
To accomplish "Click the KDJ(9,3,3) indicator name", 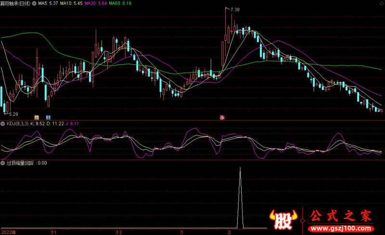I will coord(17,124).
